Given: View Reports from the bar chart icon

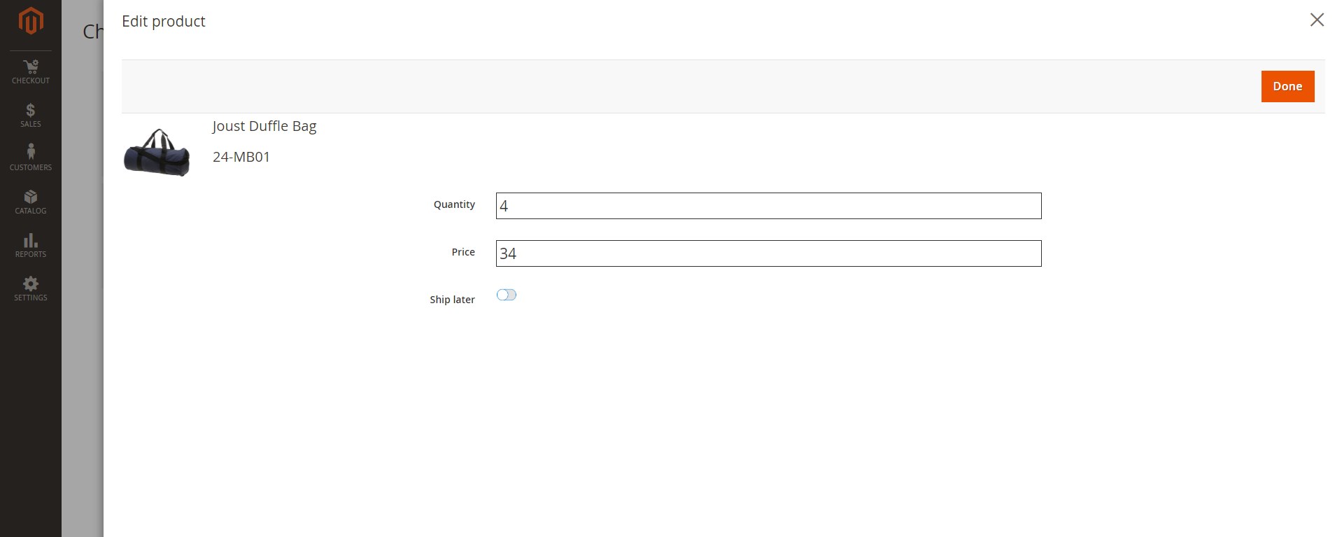Looking at the screenshot, I should 30,245.
